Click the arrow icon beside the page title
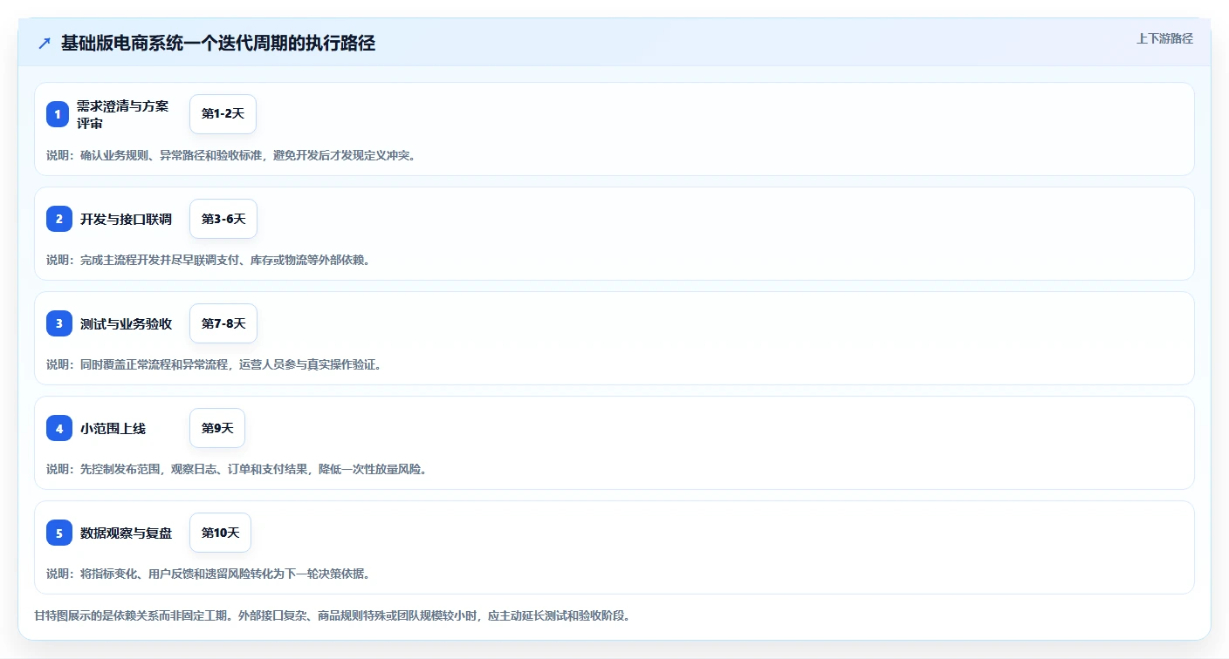The width and height of the screenshot is (1229, 659). click(45, 44)
